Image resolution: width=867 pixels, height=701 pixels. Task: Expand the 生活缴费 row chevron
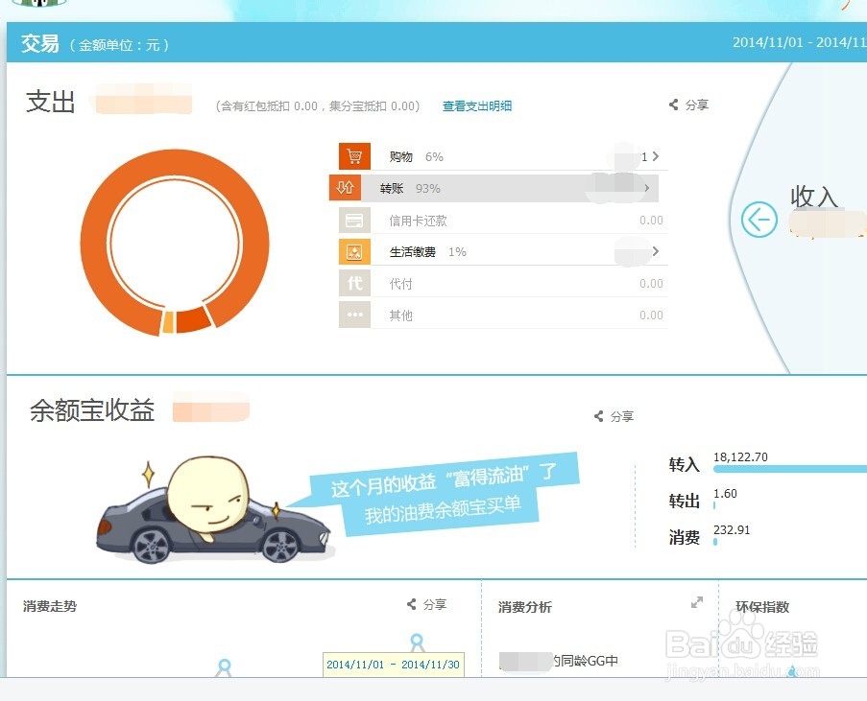[x=656, y=251]
